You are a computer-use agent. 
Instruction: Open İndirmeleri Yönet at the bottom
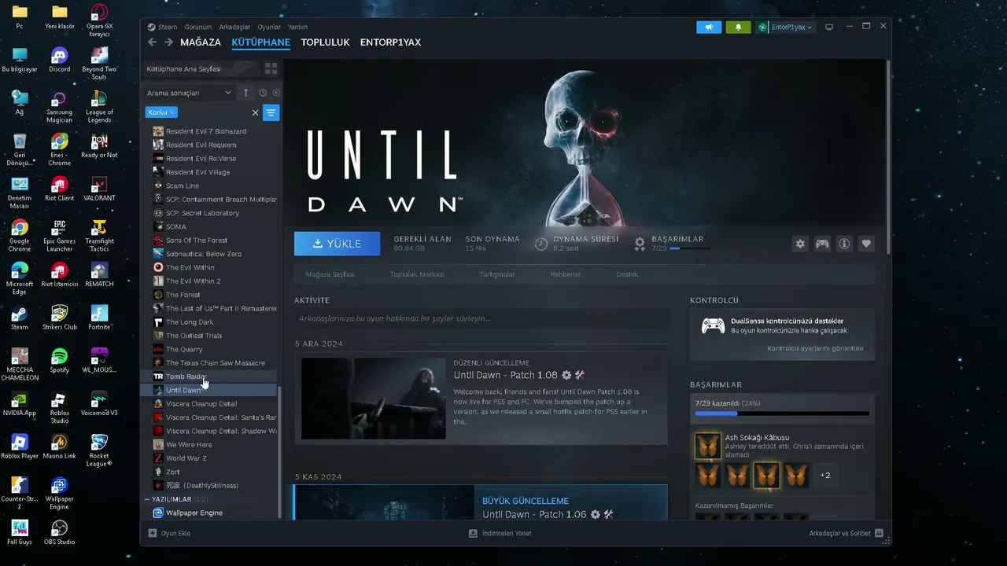[500, 533]
